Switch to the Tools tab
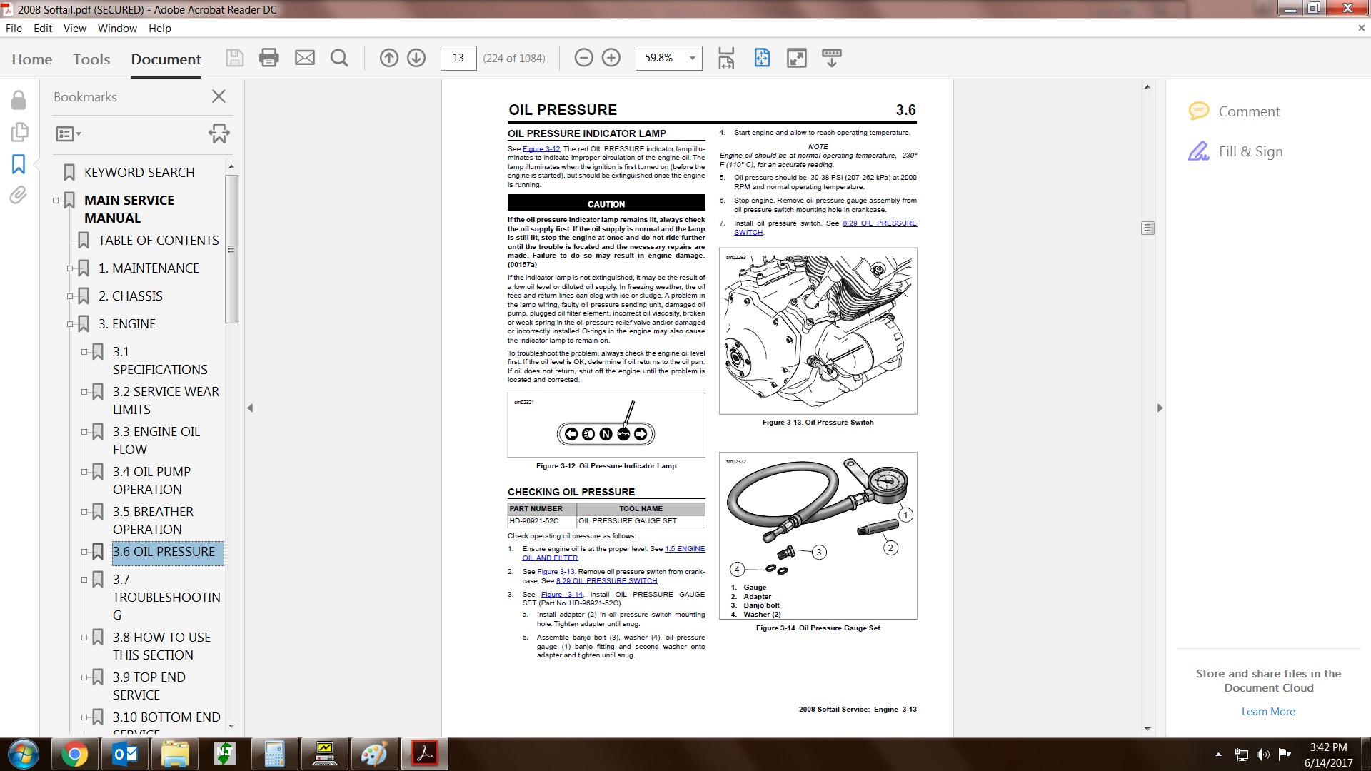The image size is (1371, 771). [x=91, y=59]
